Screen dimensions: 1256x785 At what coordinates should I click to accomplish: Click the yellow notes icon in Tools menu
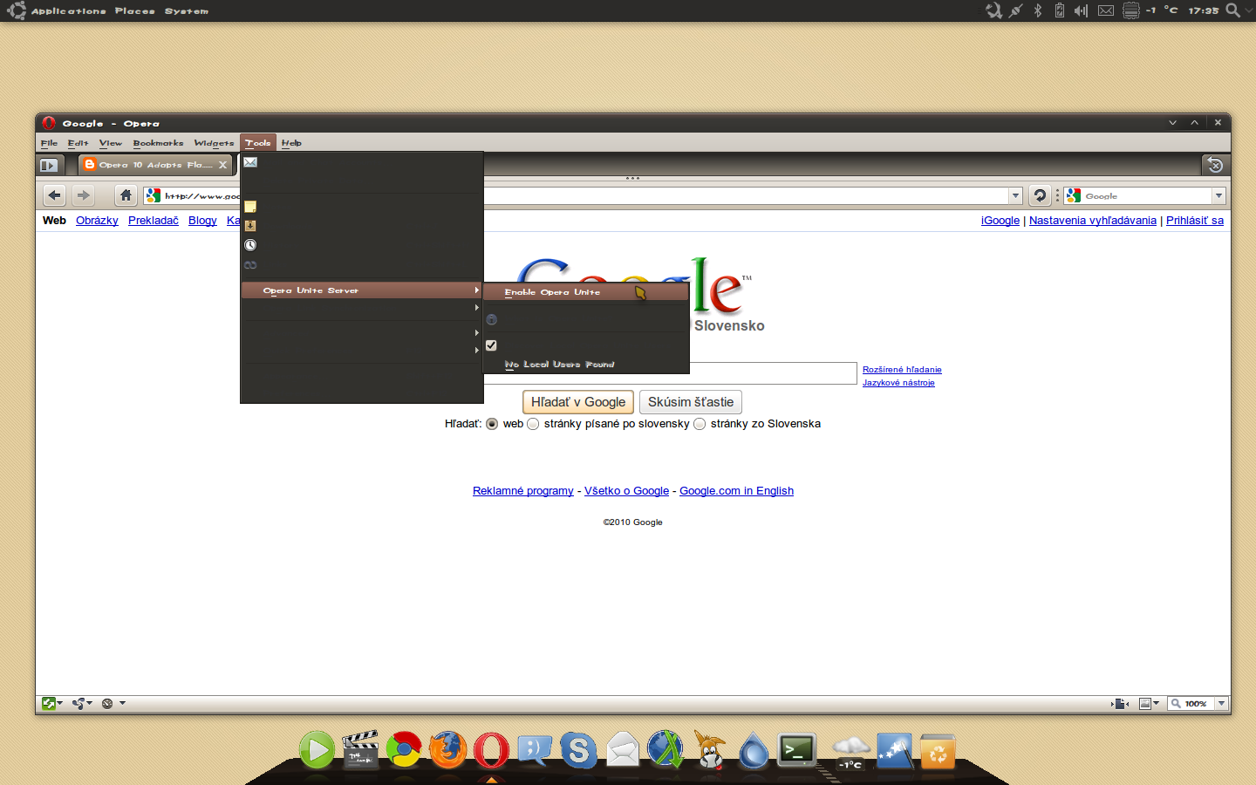coord(250,207)
